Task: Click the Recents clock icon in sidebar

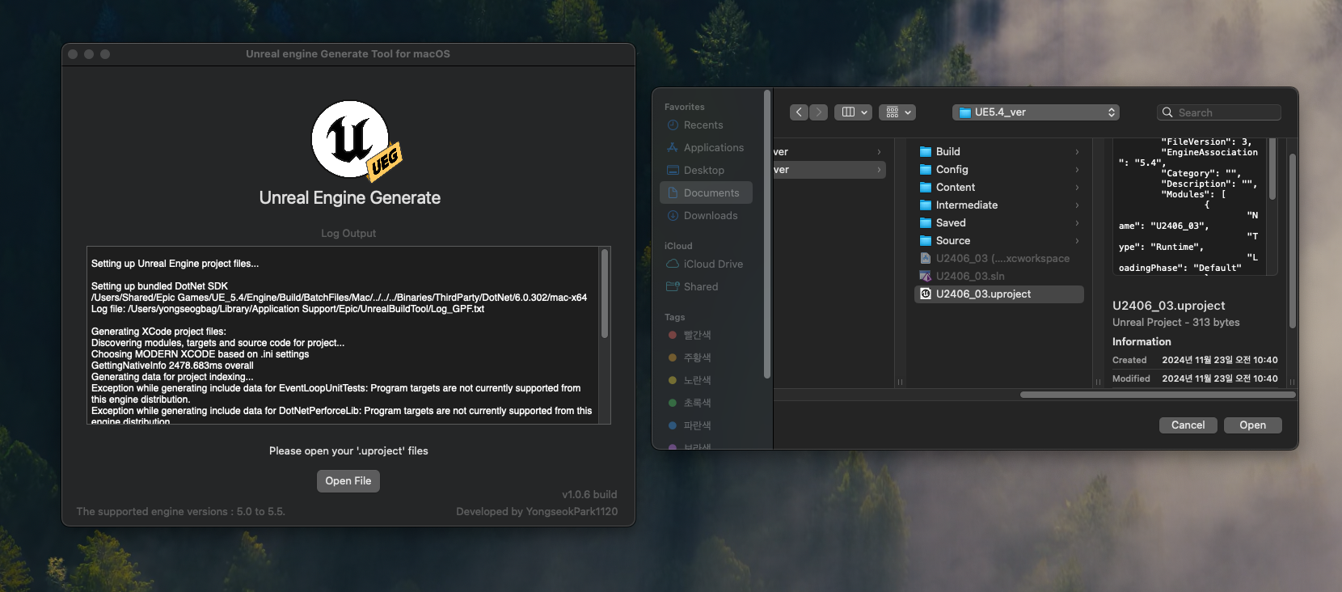Action: click(673, 125)
